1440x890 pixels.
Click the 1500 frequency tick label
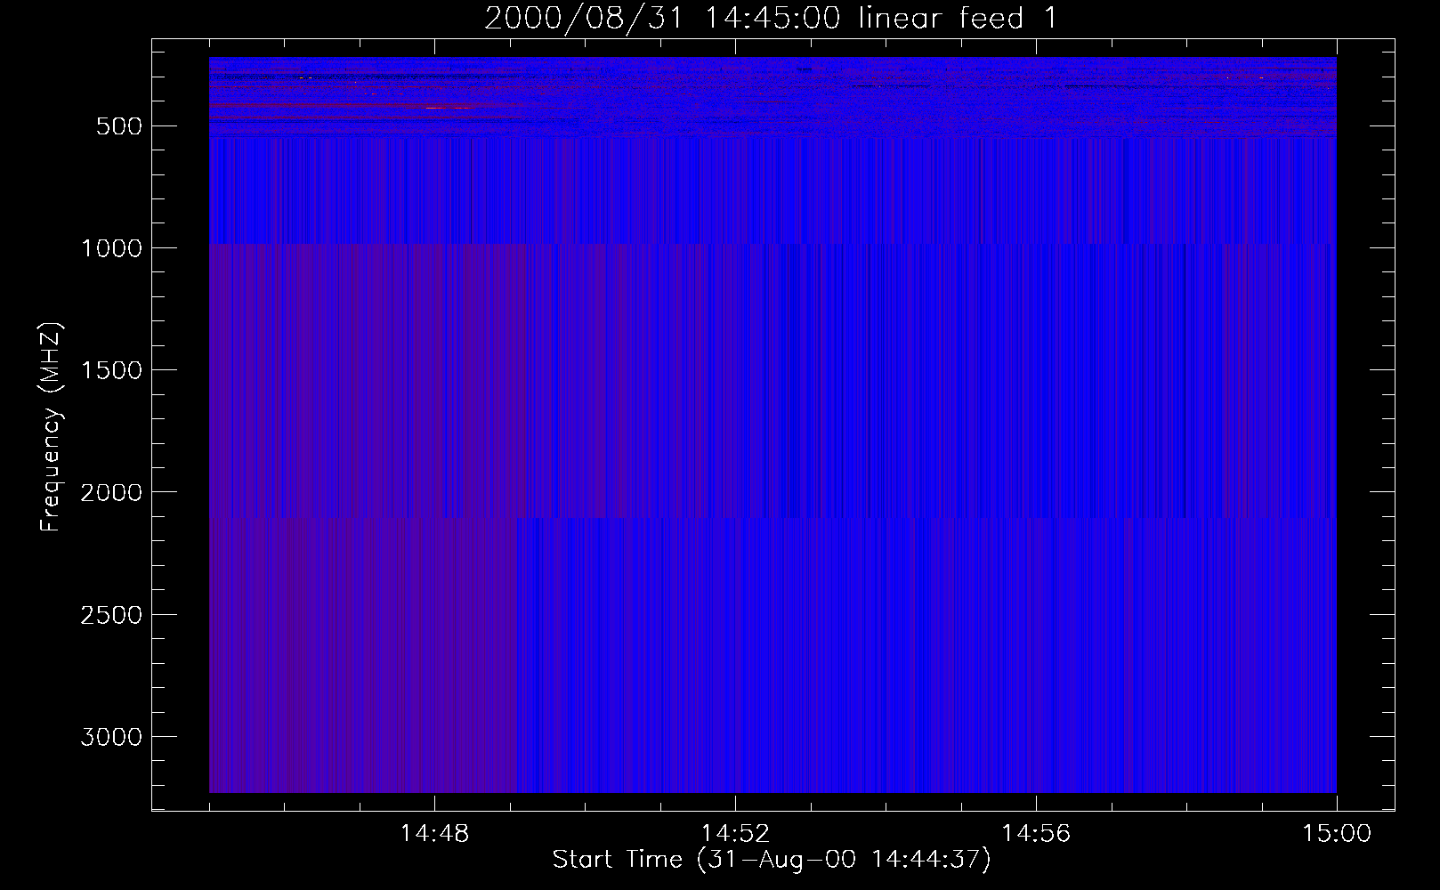pos(111,370)
